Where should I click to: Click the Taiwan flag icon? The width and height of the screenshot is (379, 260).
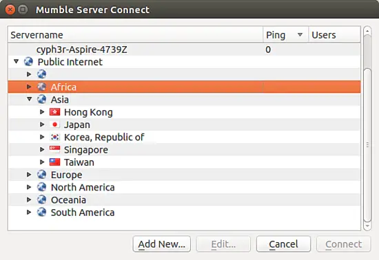pyautogui.click(x=54, y=162)
